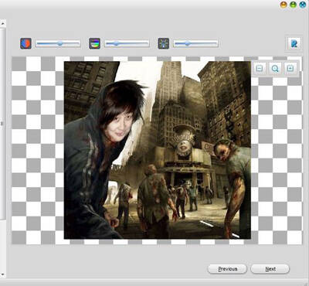Proceed with the Next button
The width and height of the screenshot is (309, 286).
(x=270, y=269)
